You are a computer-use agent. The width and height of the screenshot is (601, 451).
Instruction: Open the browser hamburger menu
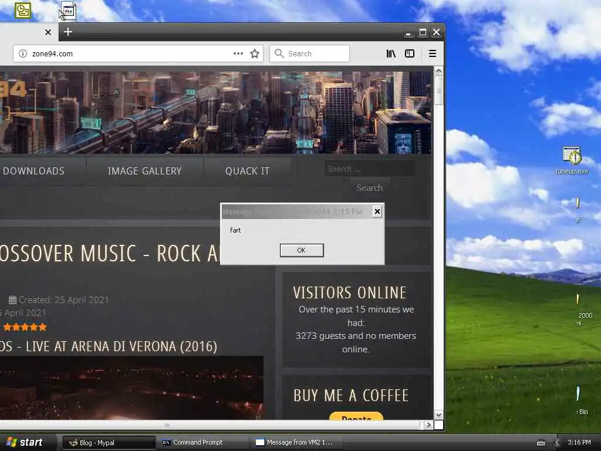click(433, 53)
